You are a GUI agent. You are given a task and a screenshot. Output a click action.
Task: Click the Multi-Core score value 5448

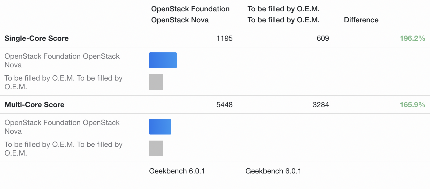(x=224, y=105)
